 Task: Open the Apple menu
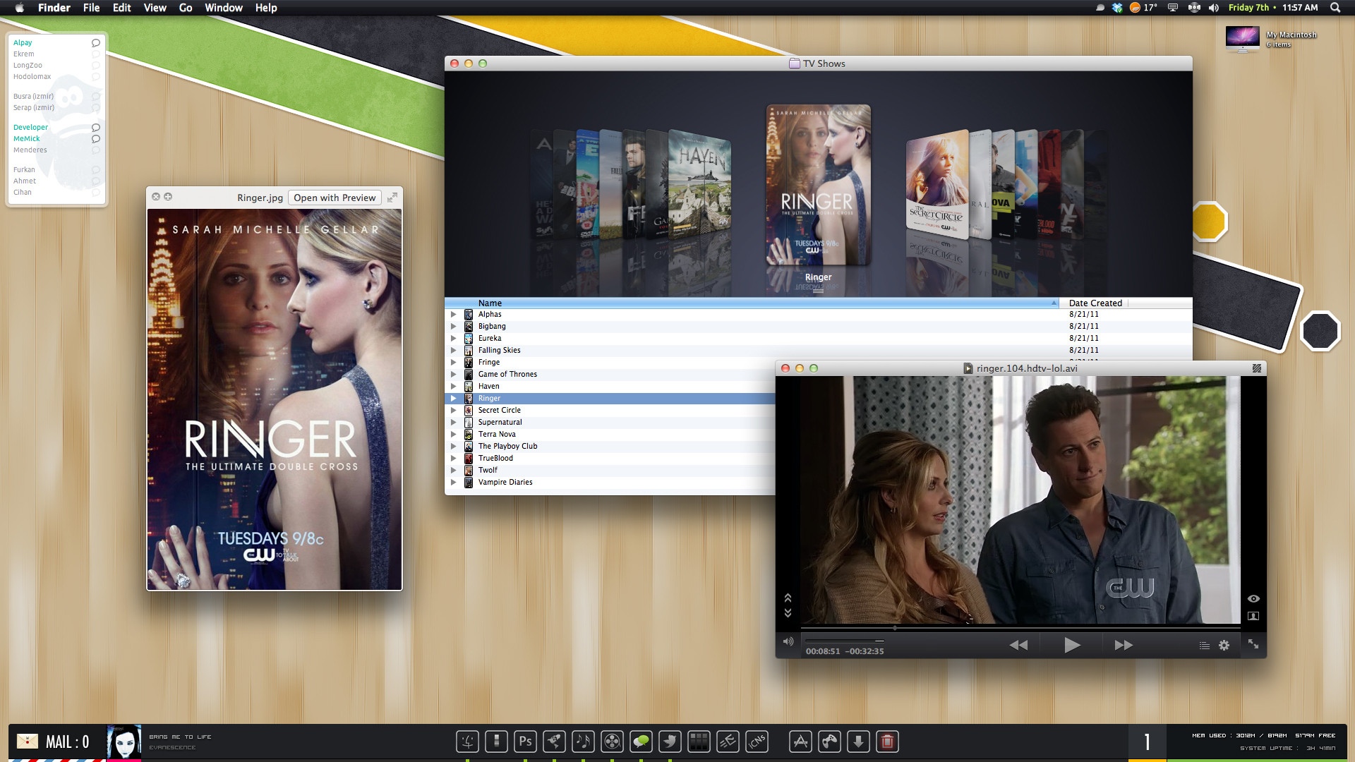pyautogui.click(x=20, y=8)
